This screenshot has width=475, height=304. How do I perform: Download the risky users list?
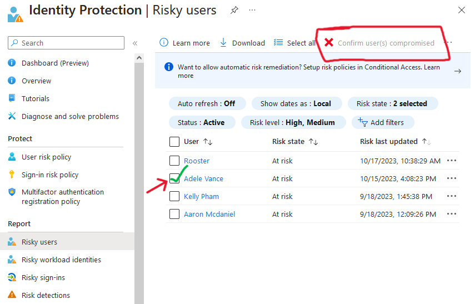[242, 43]
